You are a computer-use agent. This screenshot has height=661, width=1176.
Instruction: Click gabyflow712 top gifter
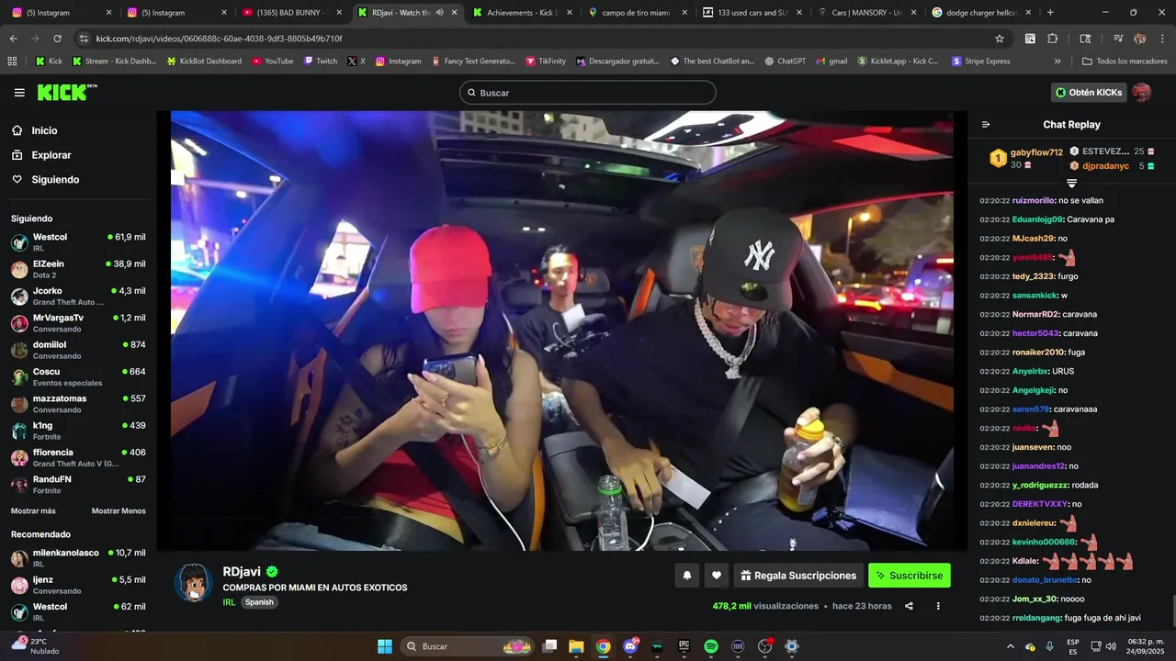[x=1036, y=152]
